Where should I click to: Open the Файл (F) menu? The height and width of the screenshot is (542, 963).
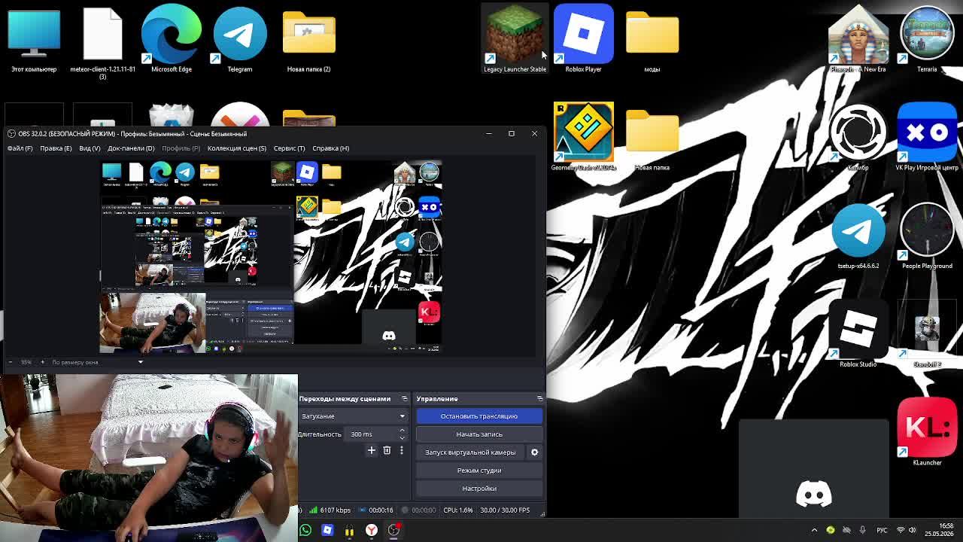(x=20, y=148)
